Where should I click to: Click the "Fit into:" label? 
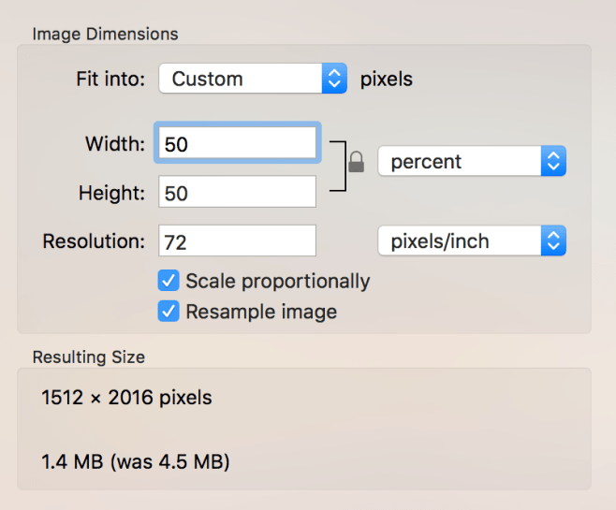point(110,80)
